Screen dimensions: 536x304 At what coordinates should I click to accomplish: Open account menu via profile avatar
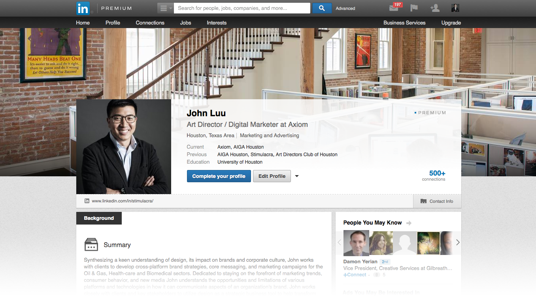(x=455, y=8)
